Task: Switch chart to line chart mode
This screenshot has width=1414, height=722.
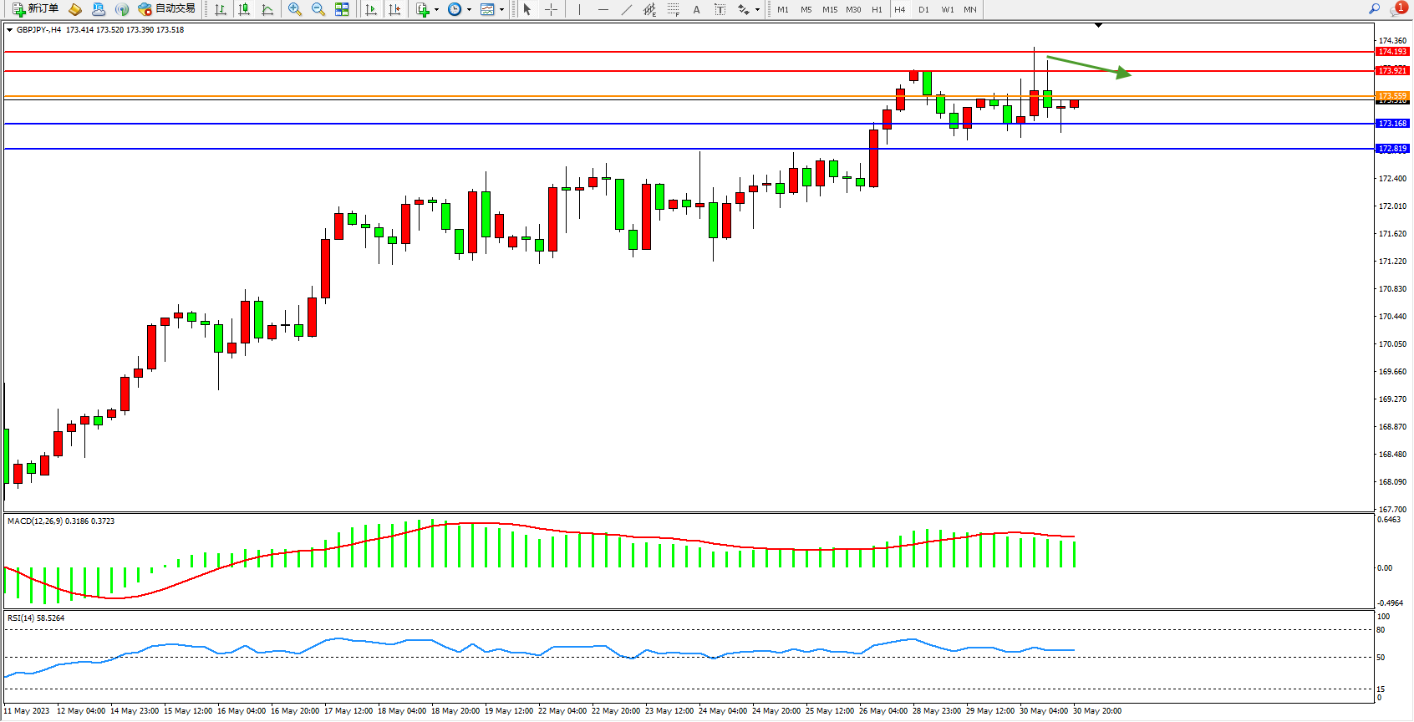Action: pos(267,9)
